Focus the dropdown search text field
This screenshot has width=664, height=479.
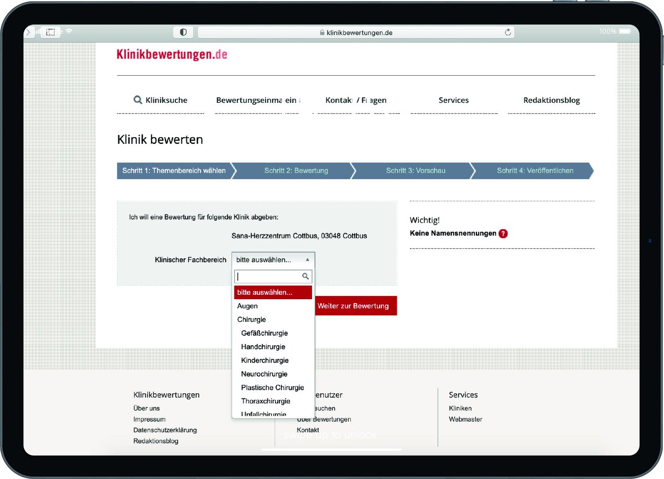pos(268,276)
